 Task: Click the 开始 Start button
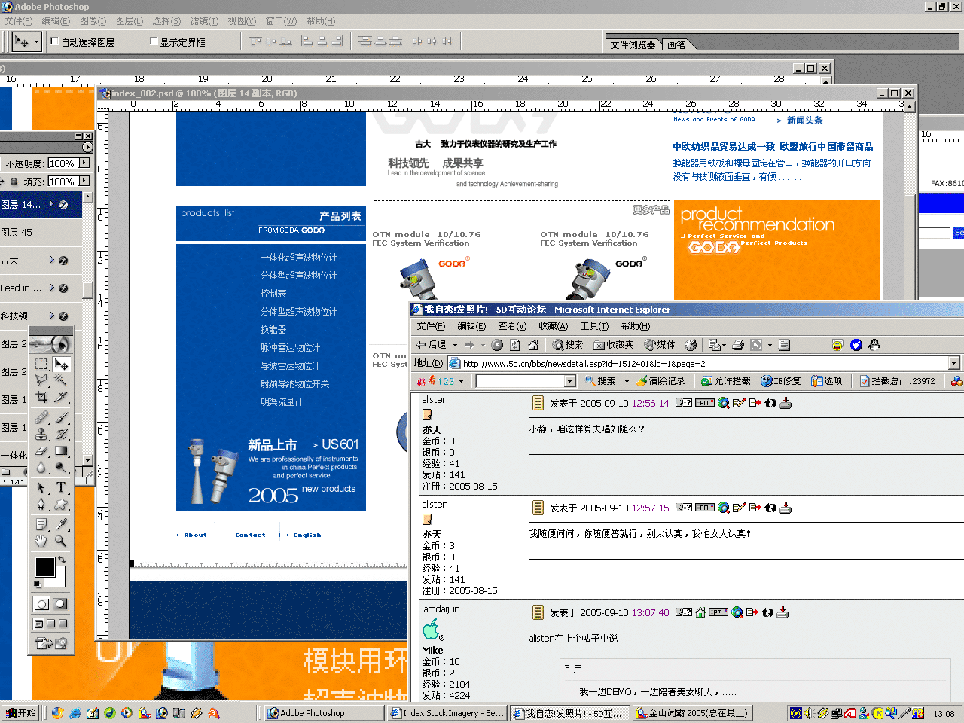tap(20, 713)
